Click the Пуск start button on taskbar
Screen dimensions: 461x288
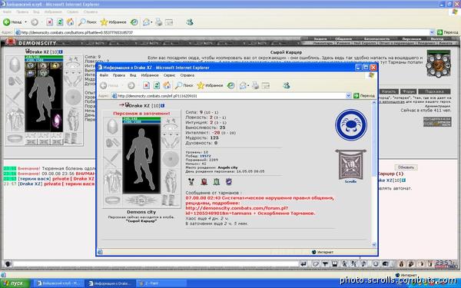(x=15, y=283)
